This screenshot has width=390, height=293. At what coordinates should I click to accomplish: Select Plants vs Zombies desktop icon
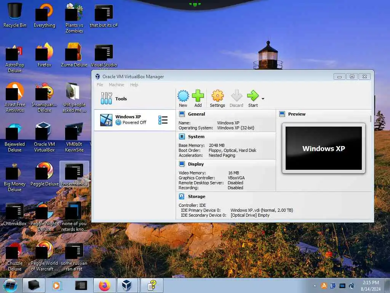[74, 18]
